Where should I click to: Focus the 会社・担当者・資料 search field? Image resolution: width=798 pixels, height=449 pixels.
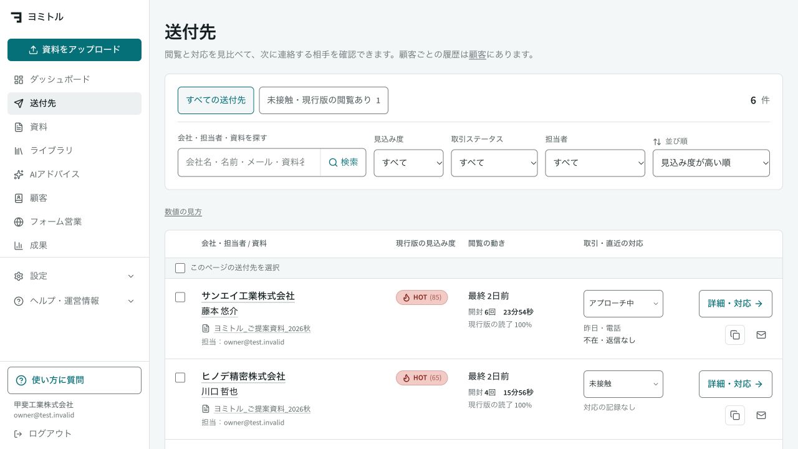coord(249,163)
